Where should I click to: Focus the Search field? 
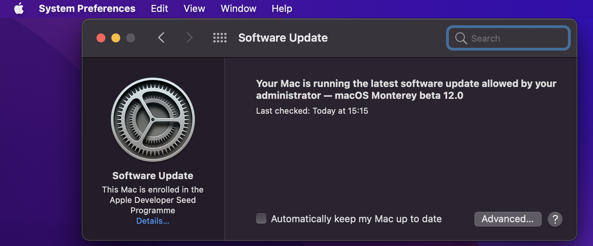[508, 38]
